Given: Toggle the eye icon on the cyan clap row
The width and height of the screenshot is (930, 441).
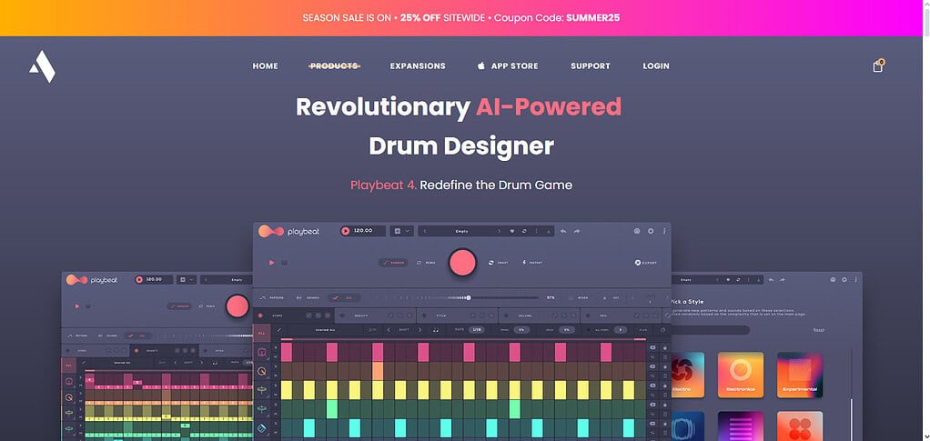Looking at the screenshot, I should tap(652, 423).
